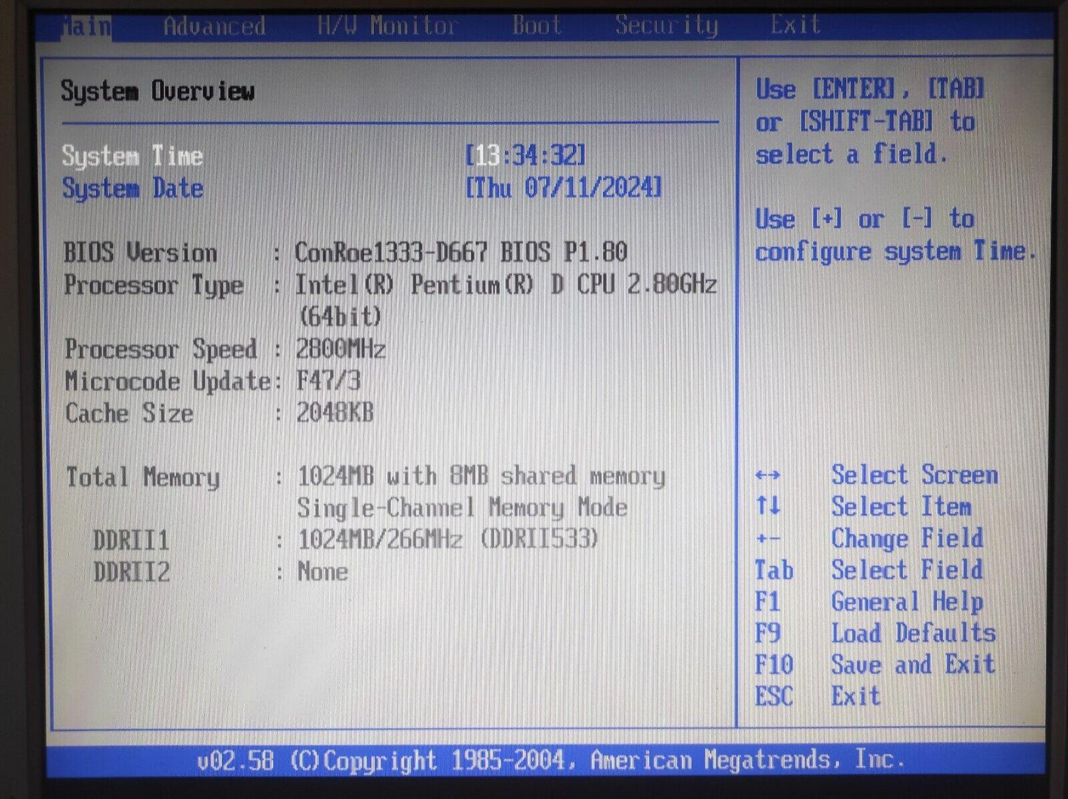Select the System Time label
This screenshot has height=799, width=1068.
click(x=132, y=156)
